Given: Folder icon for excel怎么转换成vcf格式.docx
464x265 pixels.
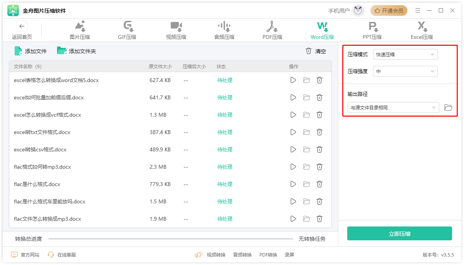Looking at the screenshot, I should click(x=306, y=115).
